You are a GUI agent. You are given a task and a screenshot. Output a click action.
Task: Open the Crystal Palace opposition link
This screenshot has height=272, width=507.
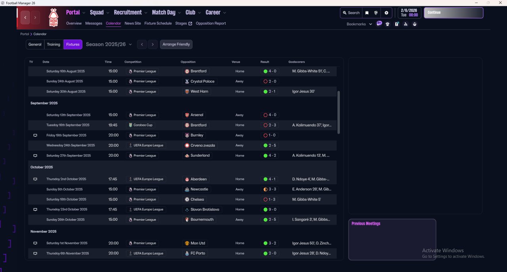199,81
